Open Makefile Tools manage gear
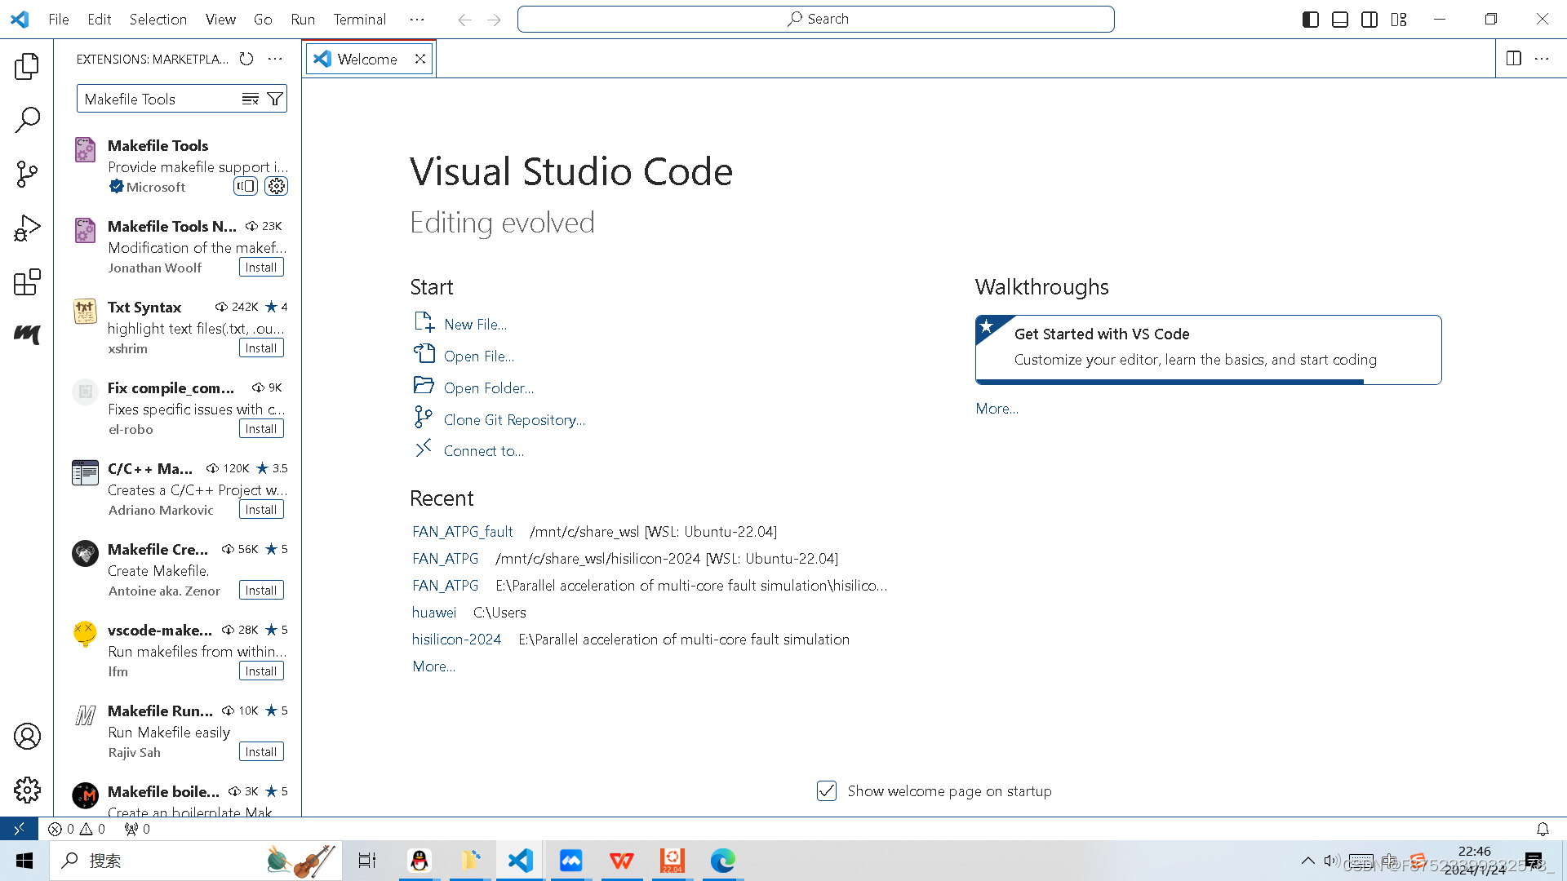This screenshot has width=1567, height=881. click(277, 186)
